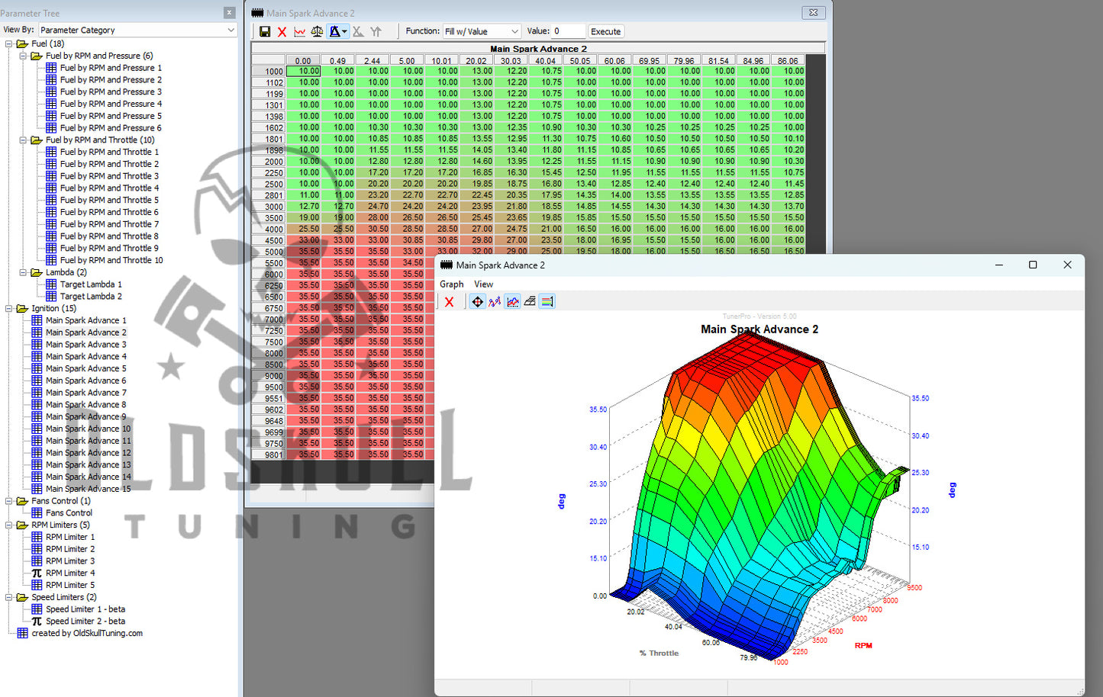The width and height of the screenshot is (1103, 697).
Task: Open the View By Parameter Category dropdown
Action: click(137, 30)
